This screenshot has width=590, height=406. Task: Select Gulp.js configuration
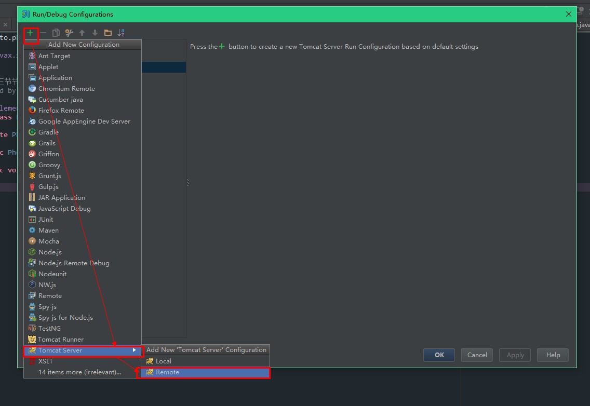pos(83,186)
